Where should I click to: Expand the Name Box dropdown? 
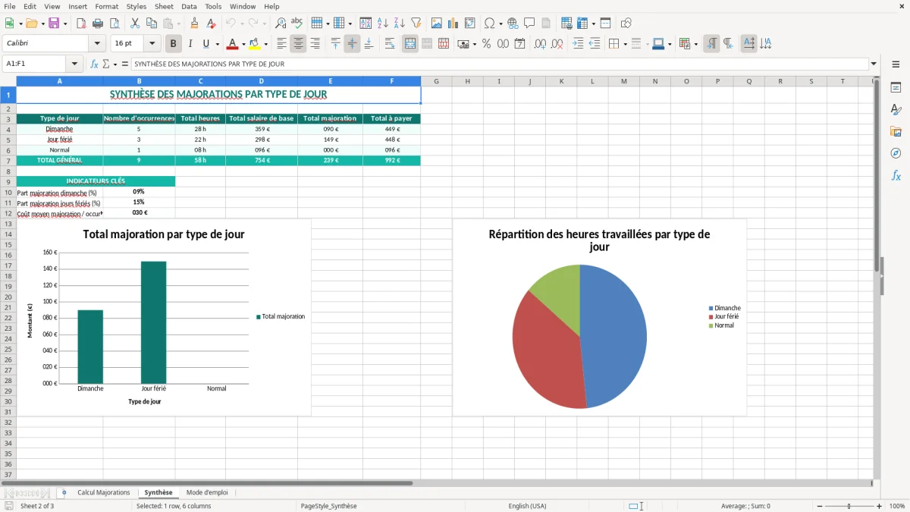[74, 64]
